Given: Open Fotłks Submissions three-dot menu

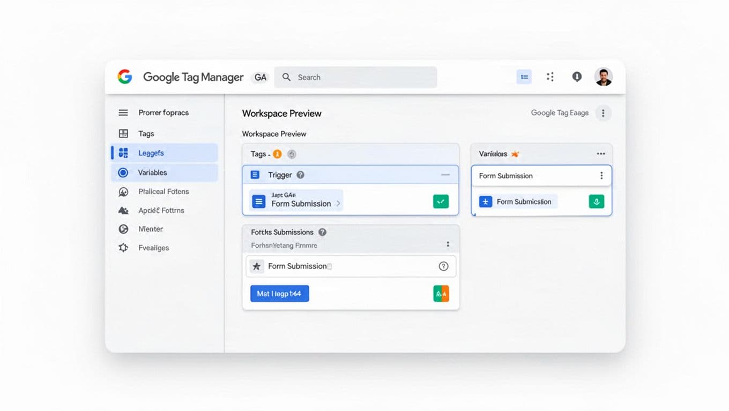Looking at the screenshot, I should (x=448, y=244).
